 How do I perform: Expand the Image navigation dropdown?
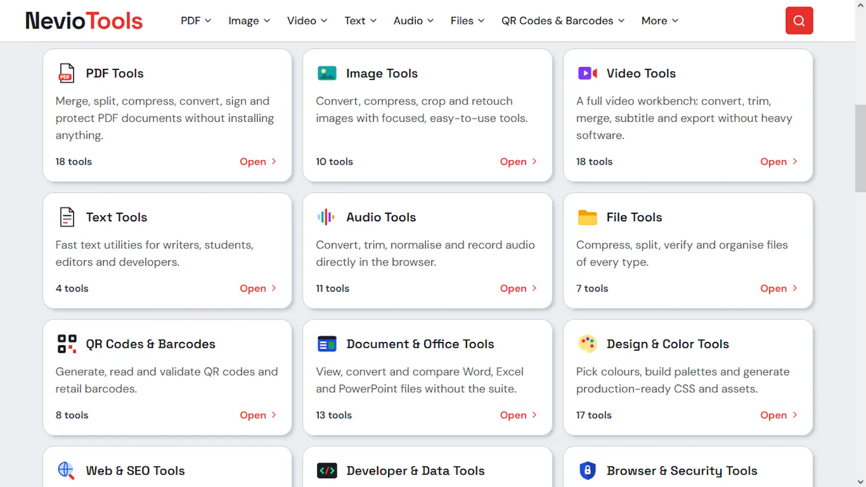coord(249,21)
